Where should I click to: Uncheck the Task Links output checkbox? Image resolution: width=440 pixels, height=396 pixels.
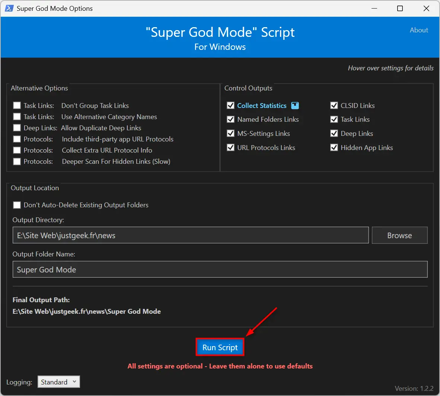[x=334, y=119]
